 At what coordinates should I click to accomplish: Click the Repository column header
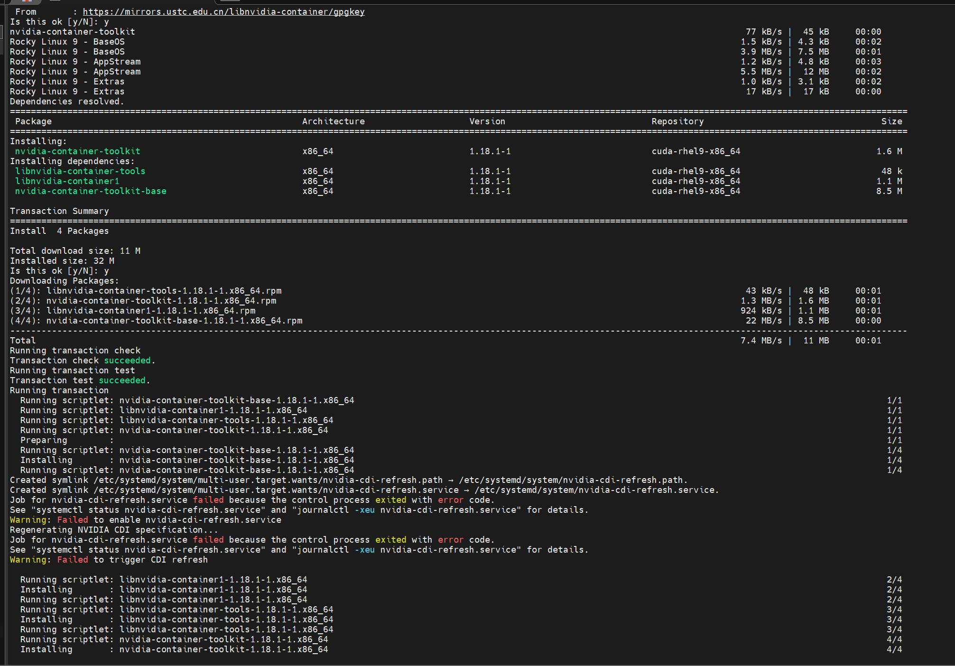coord(677,121)
